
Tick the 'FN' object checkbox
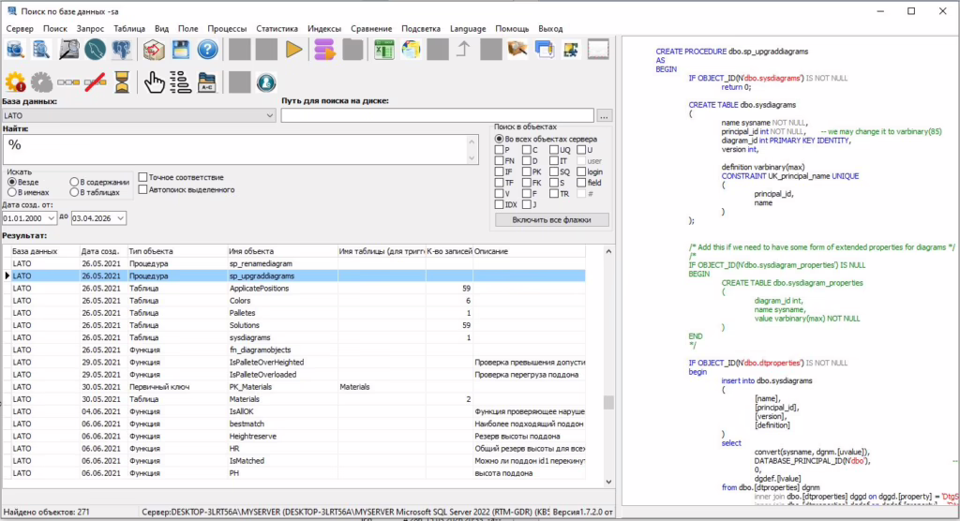[499, 161]
